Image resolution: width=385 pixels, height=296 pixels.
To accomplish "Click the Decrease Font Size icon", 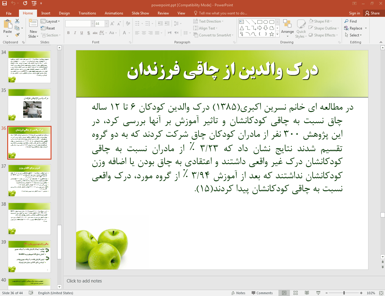I will 119,23.
